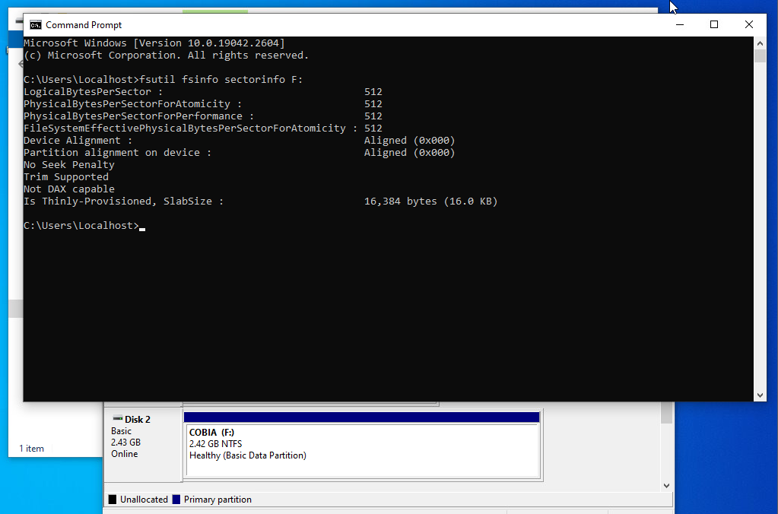The width and height of the screenshot is (778, 514).
Task: Click the Disk Management scrollbar down arrow
Action: [666, 486]
